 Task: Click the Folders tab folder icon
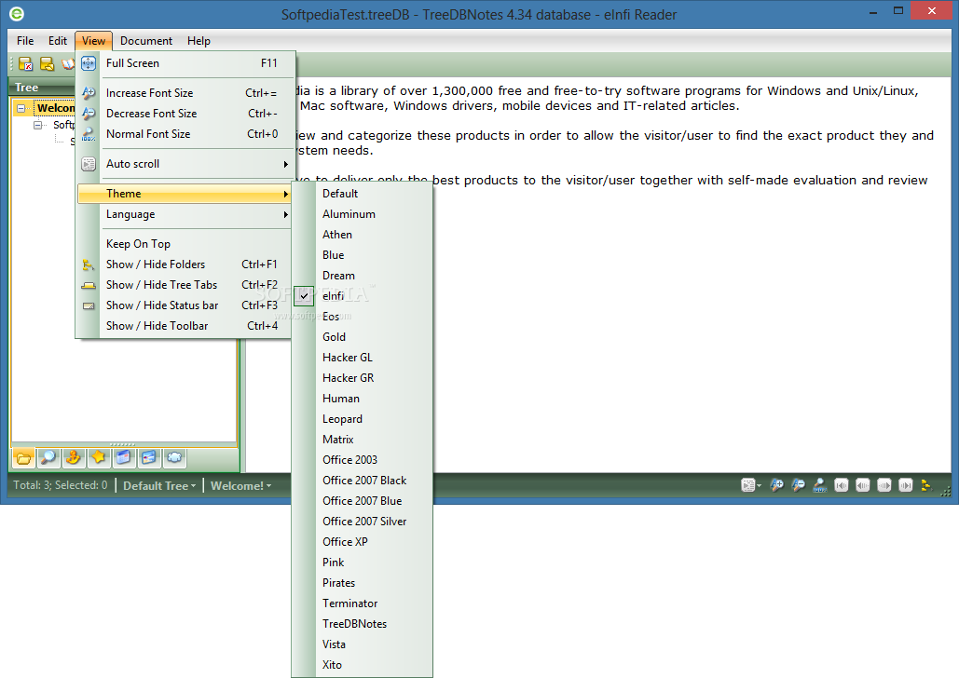tap(23, 458)
